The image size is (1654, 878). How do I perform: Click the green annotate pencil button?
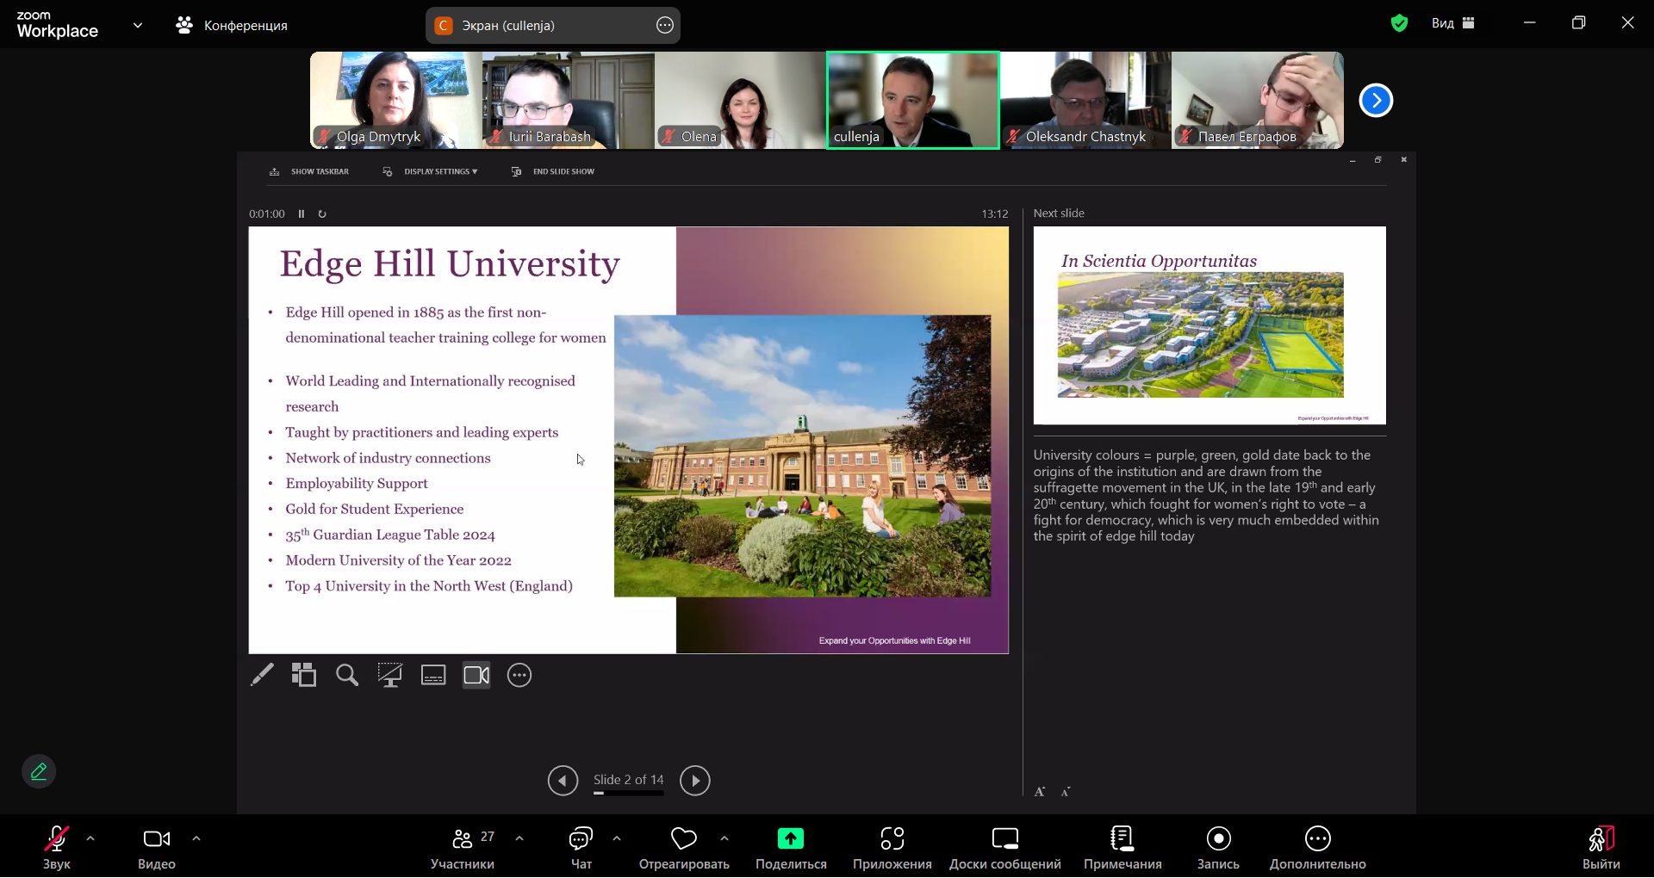click(x=39, y=771)
